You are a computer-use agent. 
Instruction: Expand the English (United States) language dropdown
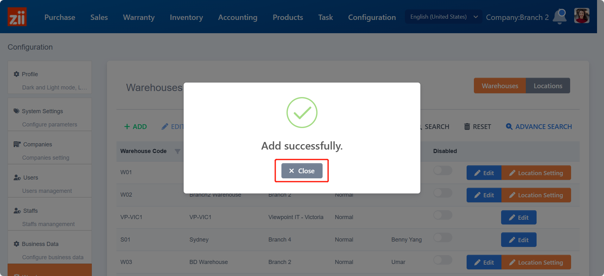click(444, 17)
